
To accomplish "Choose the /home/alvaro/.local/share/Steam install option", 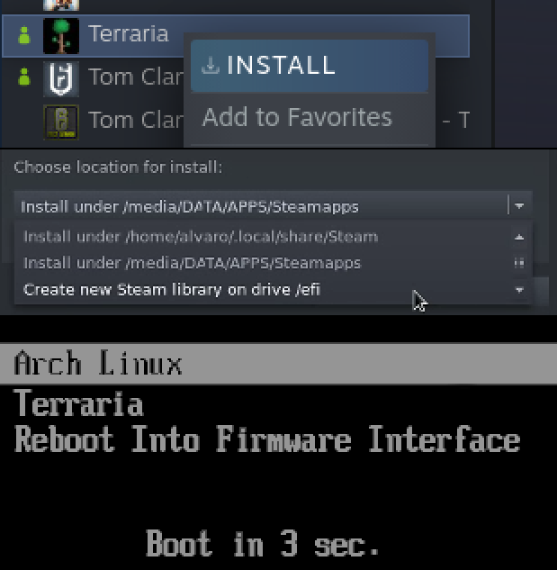I will [x=201, y=237].
